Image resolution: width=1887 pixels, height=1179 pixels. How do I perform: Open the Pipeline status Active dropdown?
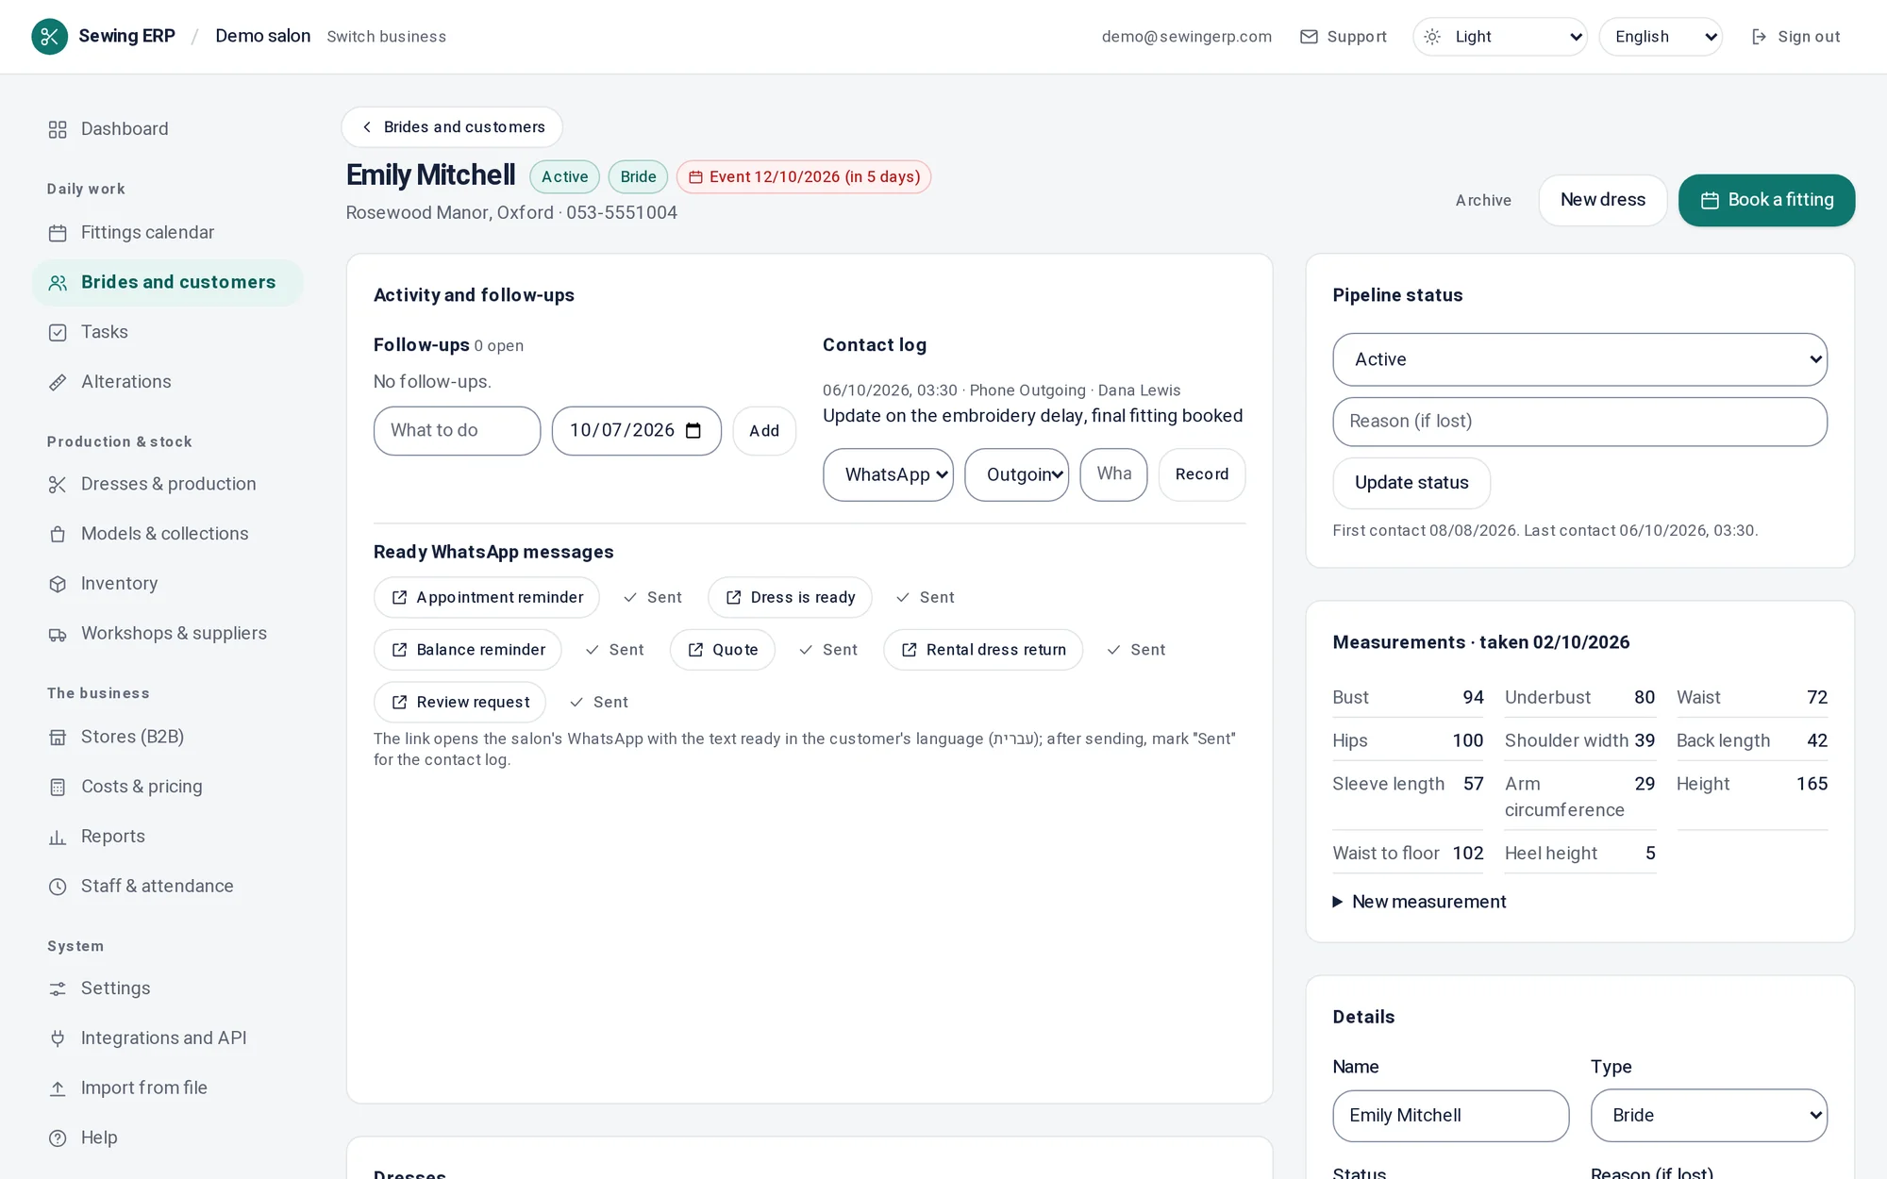tap(1579, 359)
